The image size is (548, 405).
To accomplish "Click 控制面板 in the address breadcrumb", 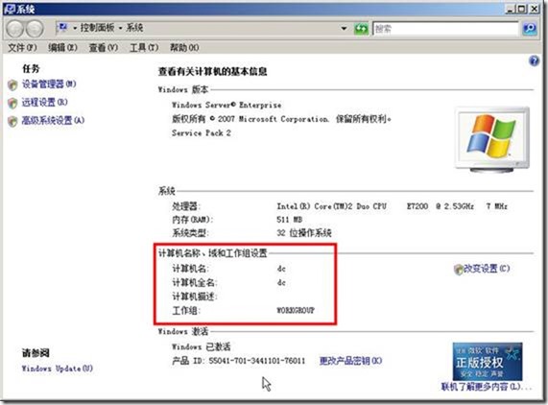I will tap(98, 28).
